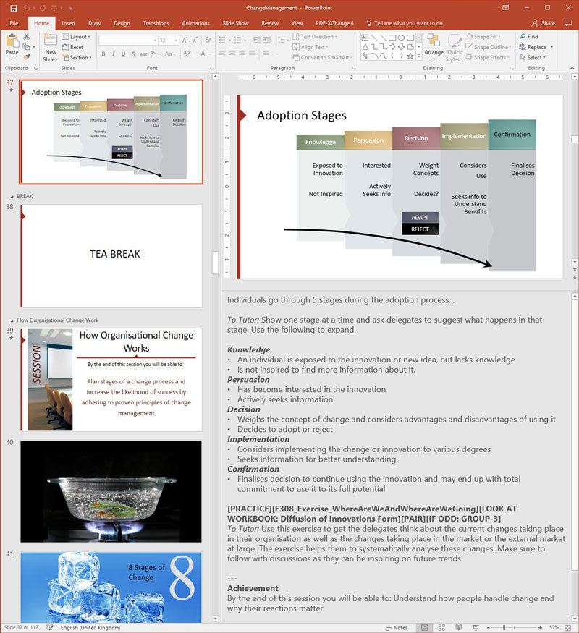Screen dimensions: 579x633
Task: Insert a Text Box from the shapes gallery
Action: [x=365, y=37]
